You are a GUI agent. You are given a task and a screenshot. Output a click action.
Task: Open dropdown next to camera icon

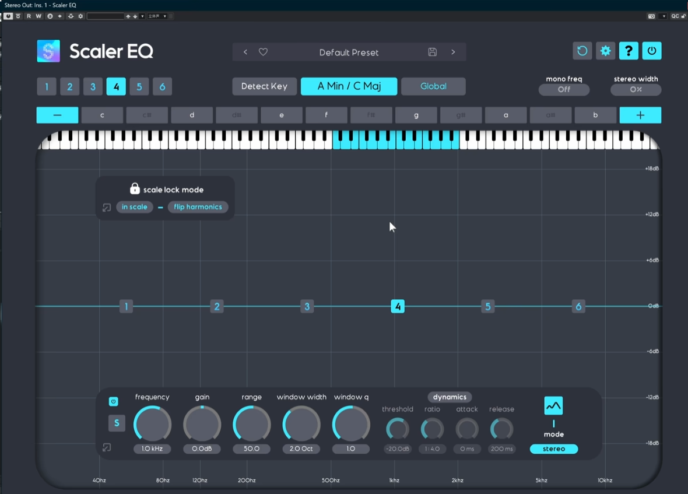pos(664,16)
